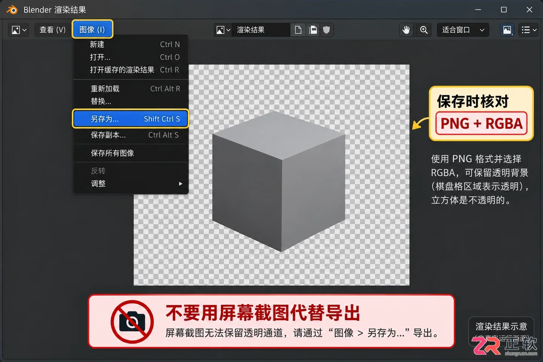Open the editor type selector dropdown
The width and height of the screenshot is (543, 362).
pos(19,30)
